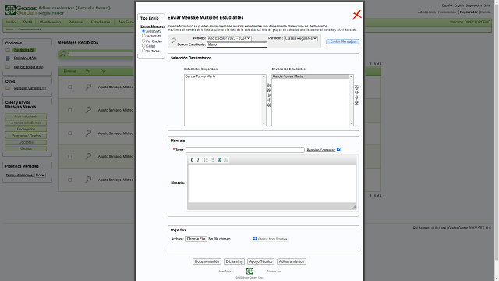Insert numbered list in message editor
This screenshot has width=499, height=281.
pyautogui.click(x=206, y=160)
